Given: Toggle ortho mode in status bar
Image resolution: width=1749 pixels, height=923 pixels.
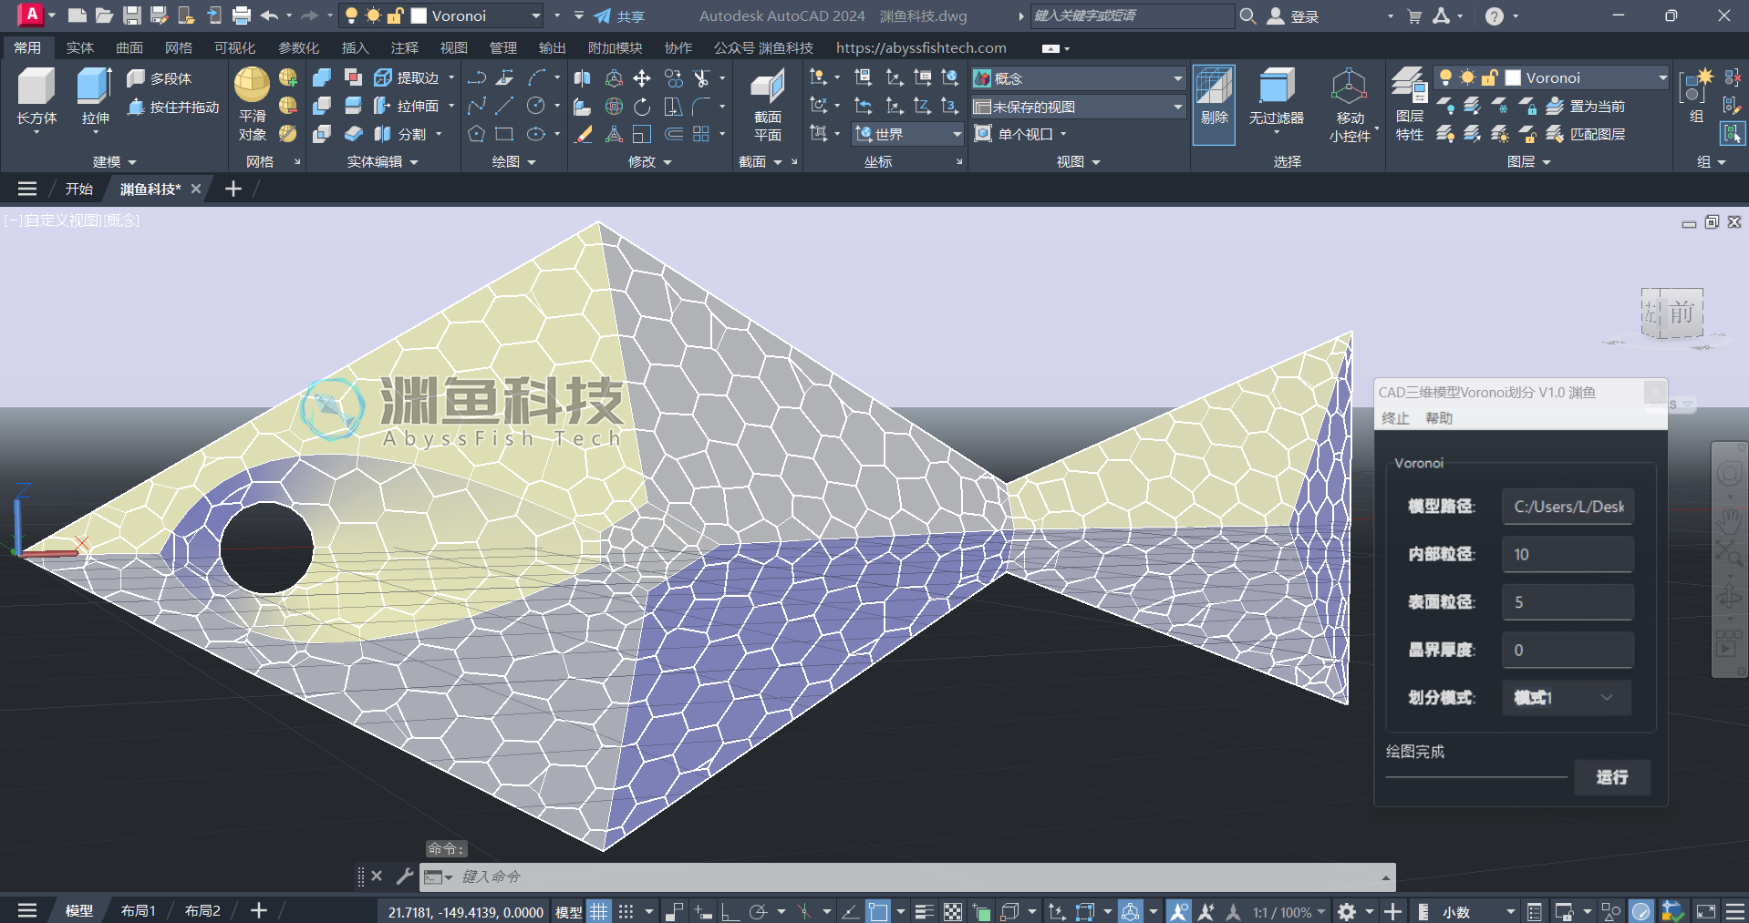Looking at the screenshot, I should click(x=730, y=911).
